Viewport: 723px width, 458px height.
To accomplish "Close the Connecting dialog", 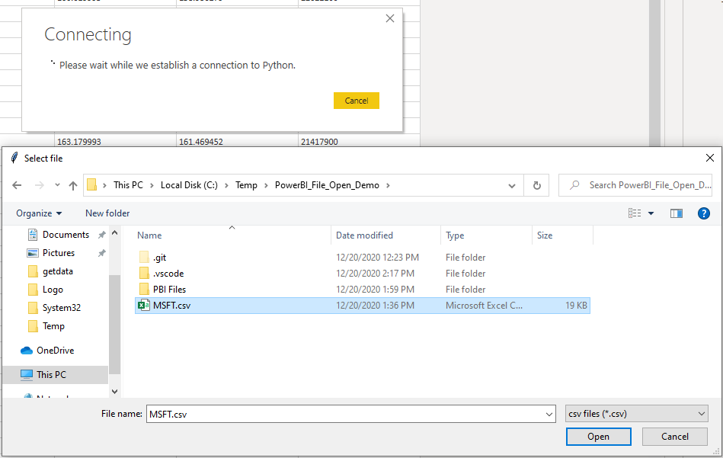I will click(389, 18).
